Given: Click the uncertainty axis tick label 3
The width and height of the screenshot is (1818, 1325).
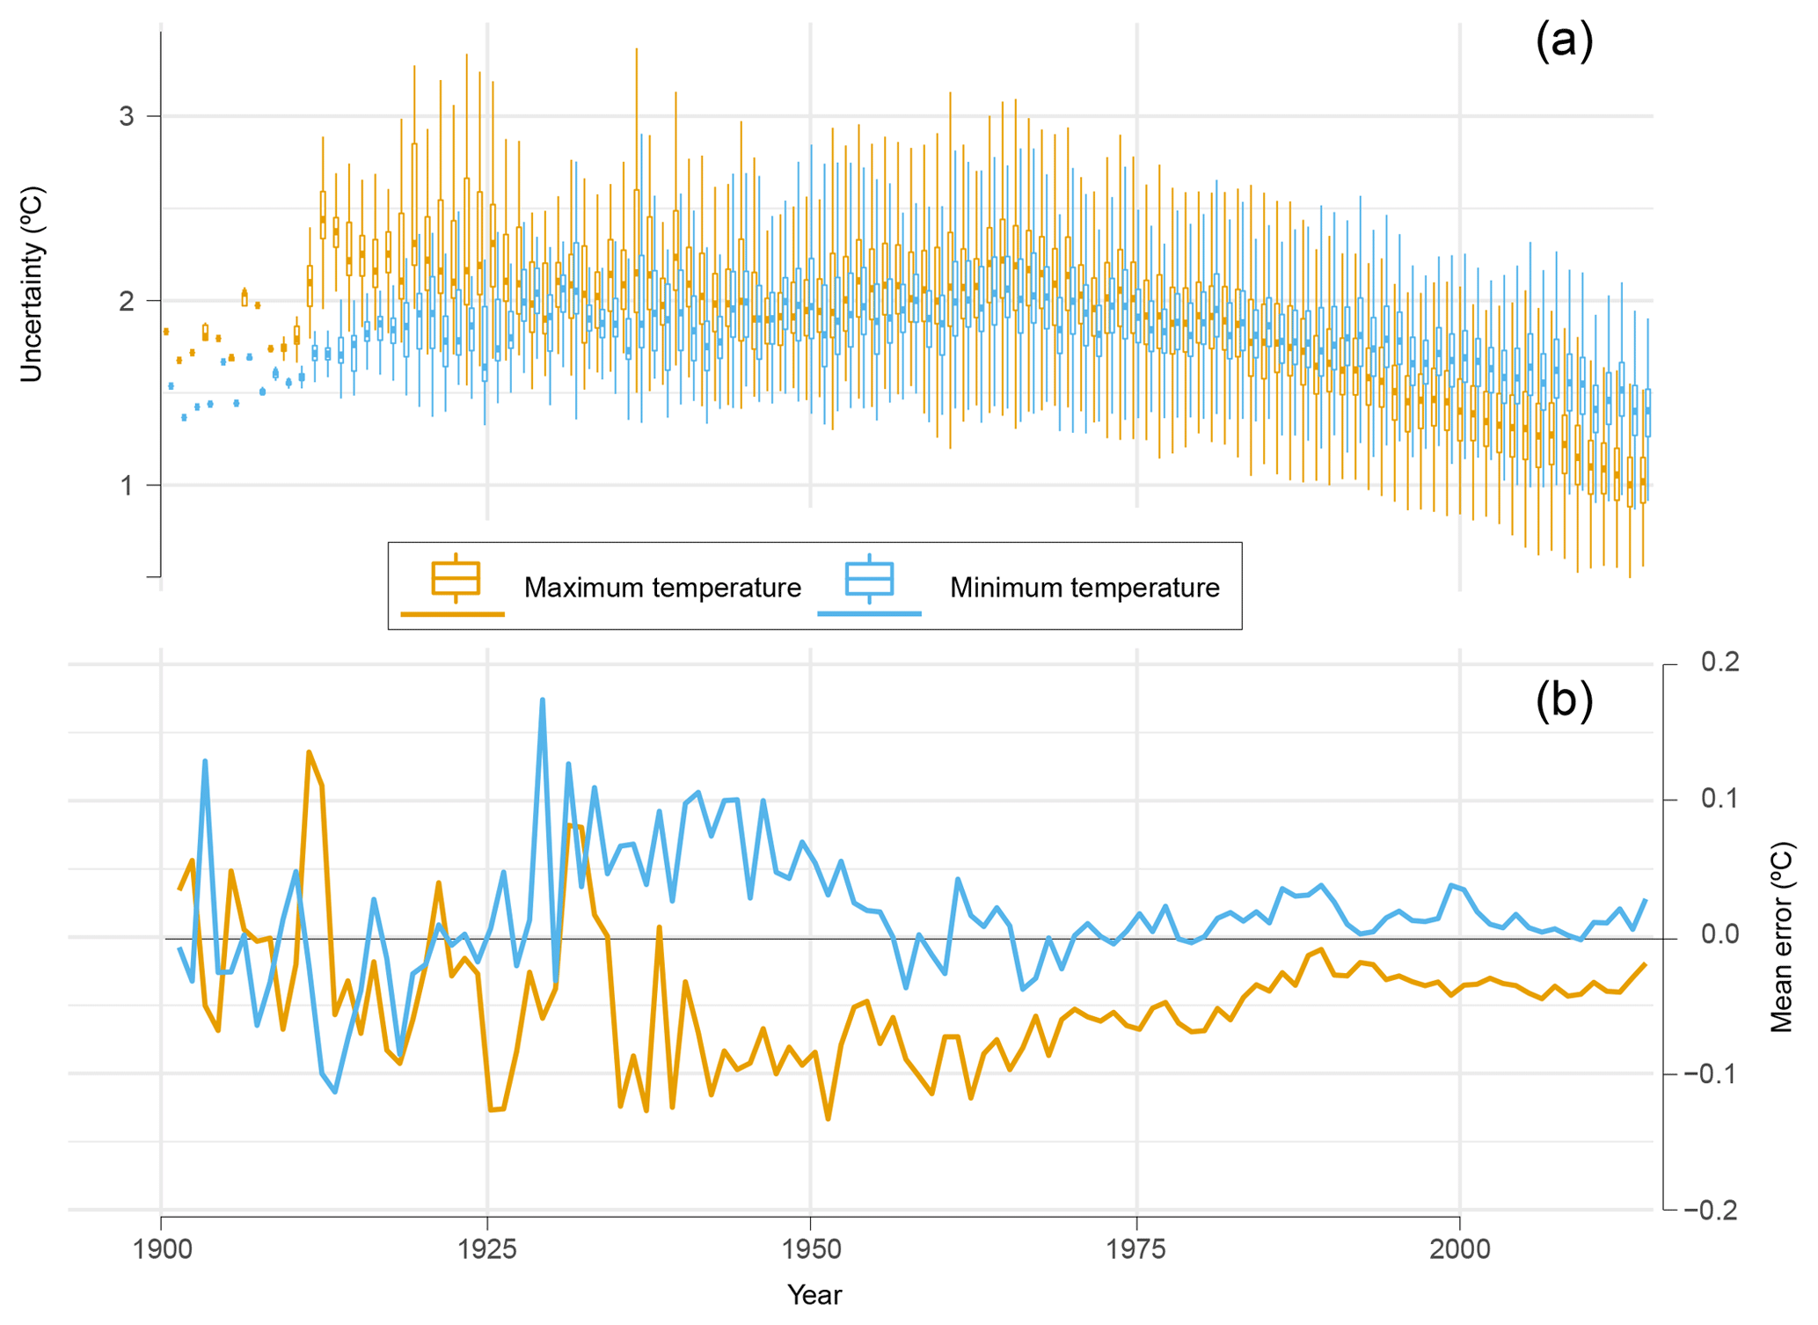Looking at the screenshot, I should tap(127, 116).
